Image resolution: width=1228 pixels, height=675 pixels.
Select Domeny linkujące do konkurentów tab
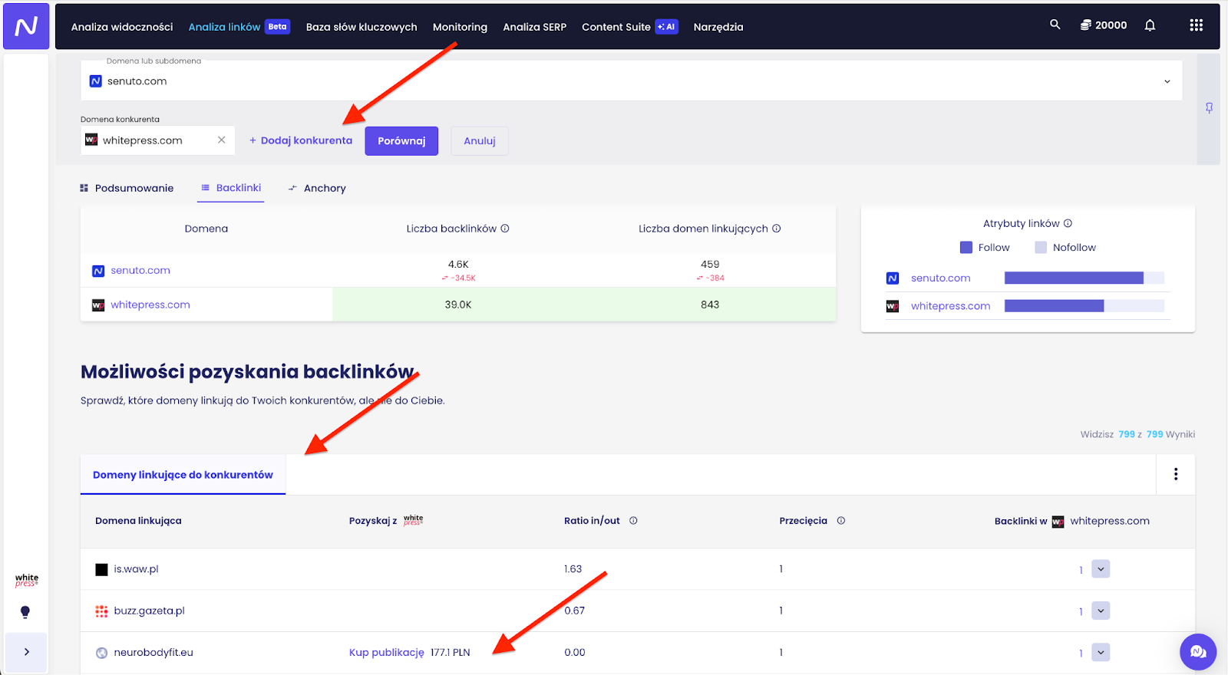pos(183,475)
